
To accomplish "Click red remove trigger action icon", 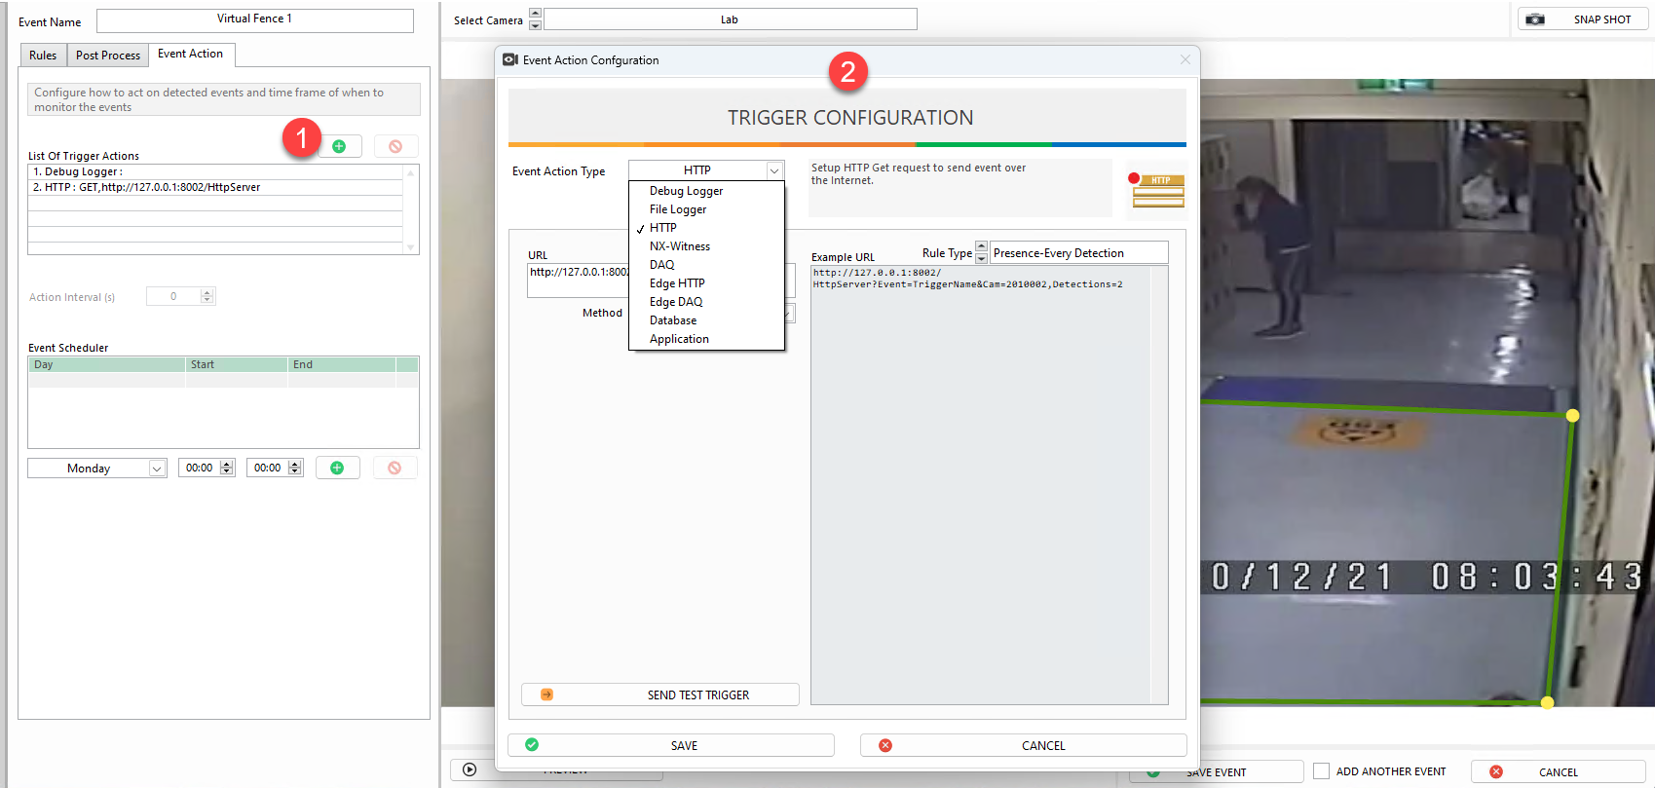I will tap(395, 146).
